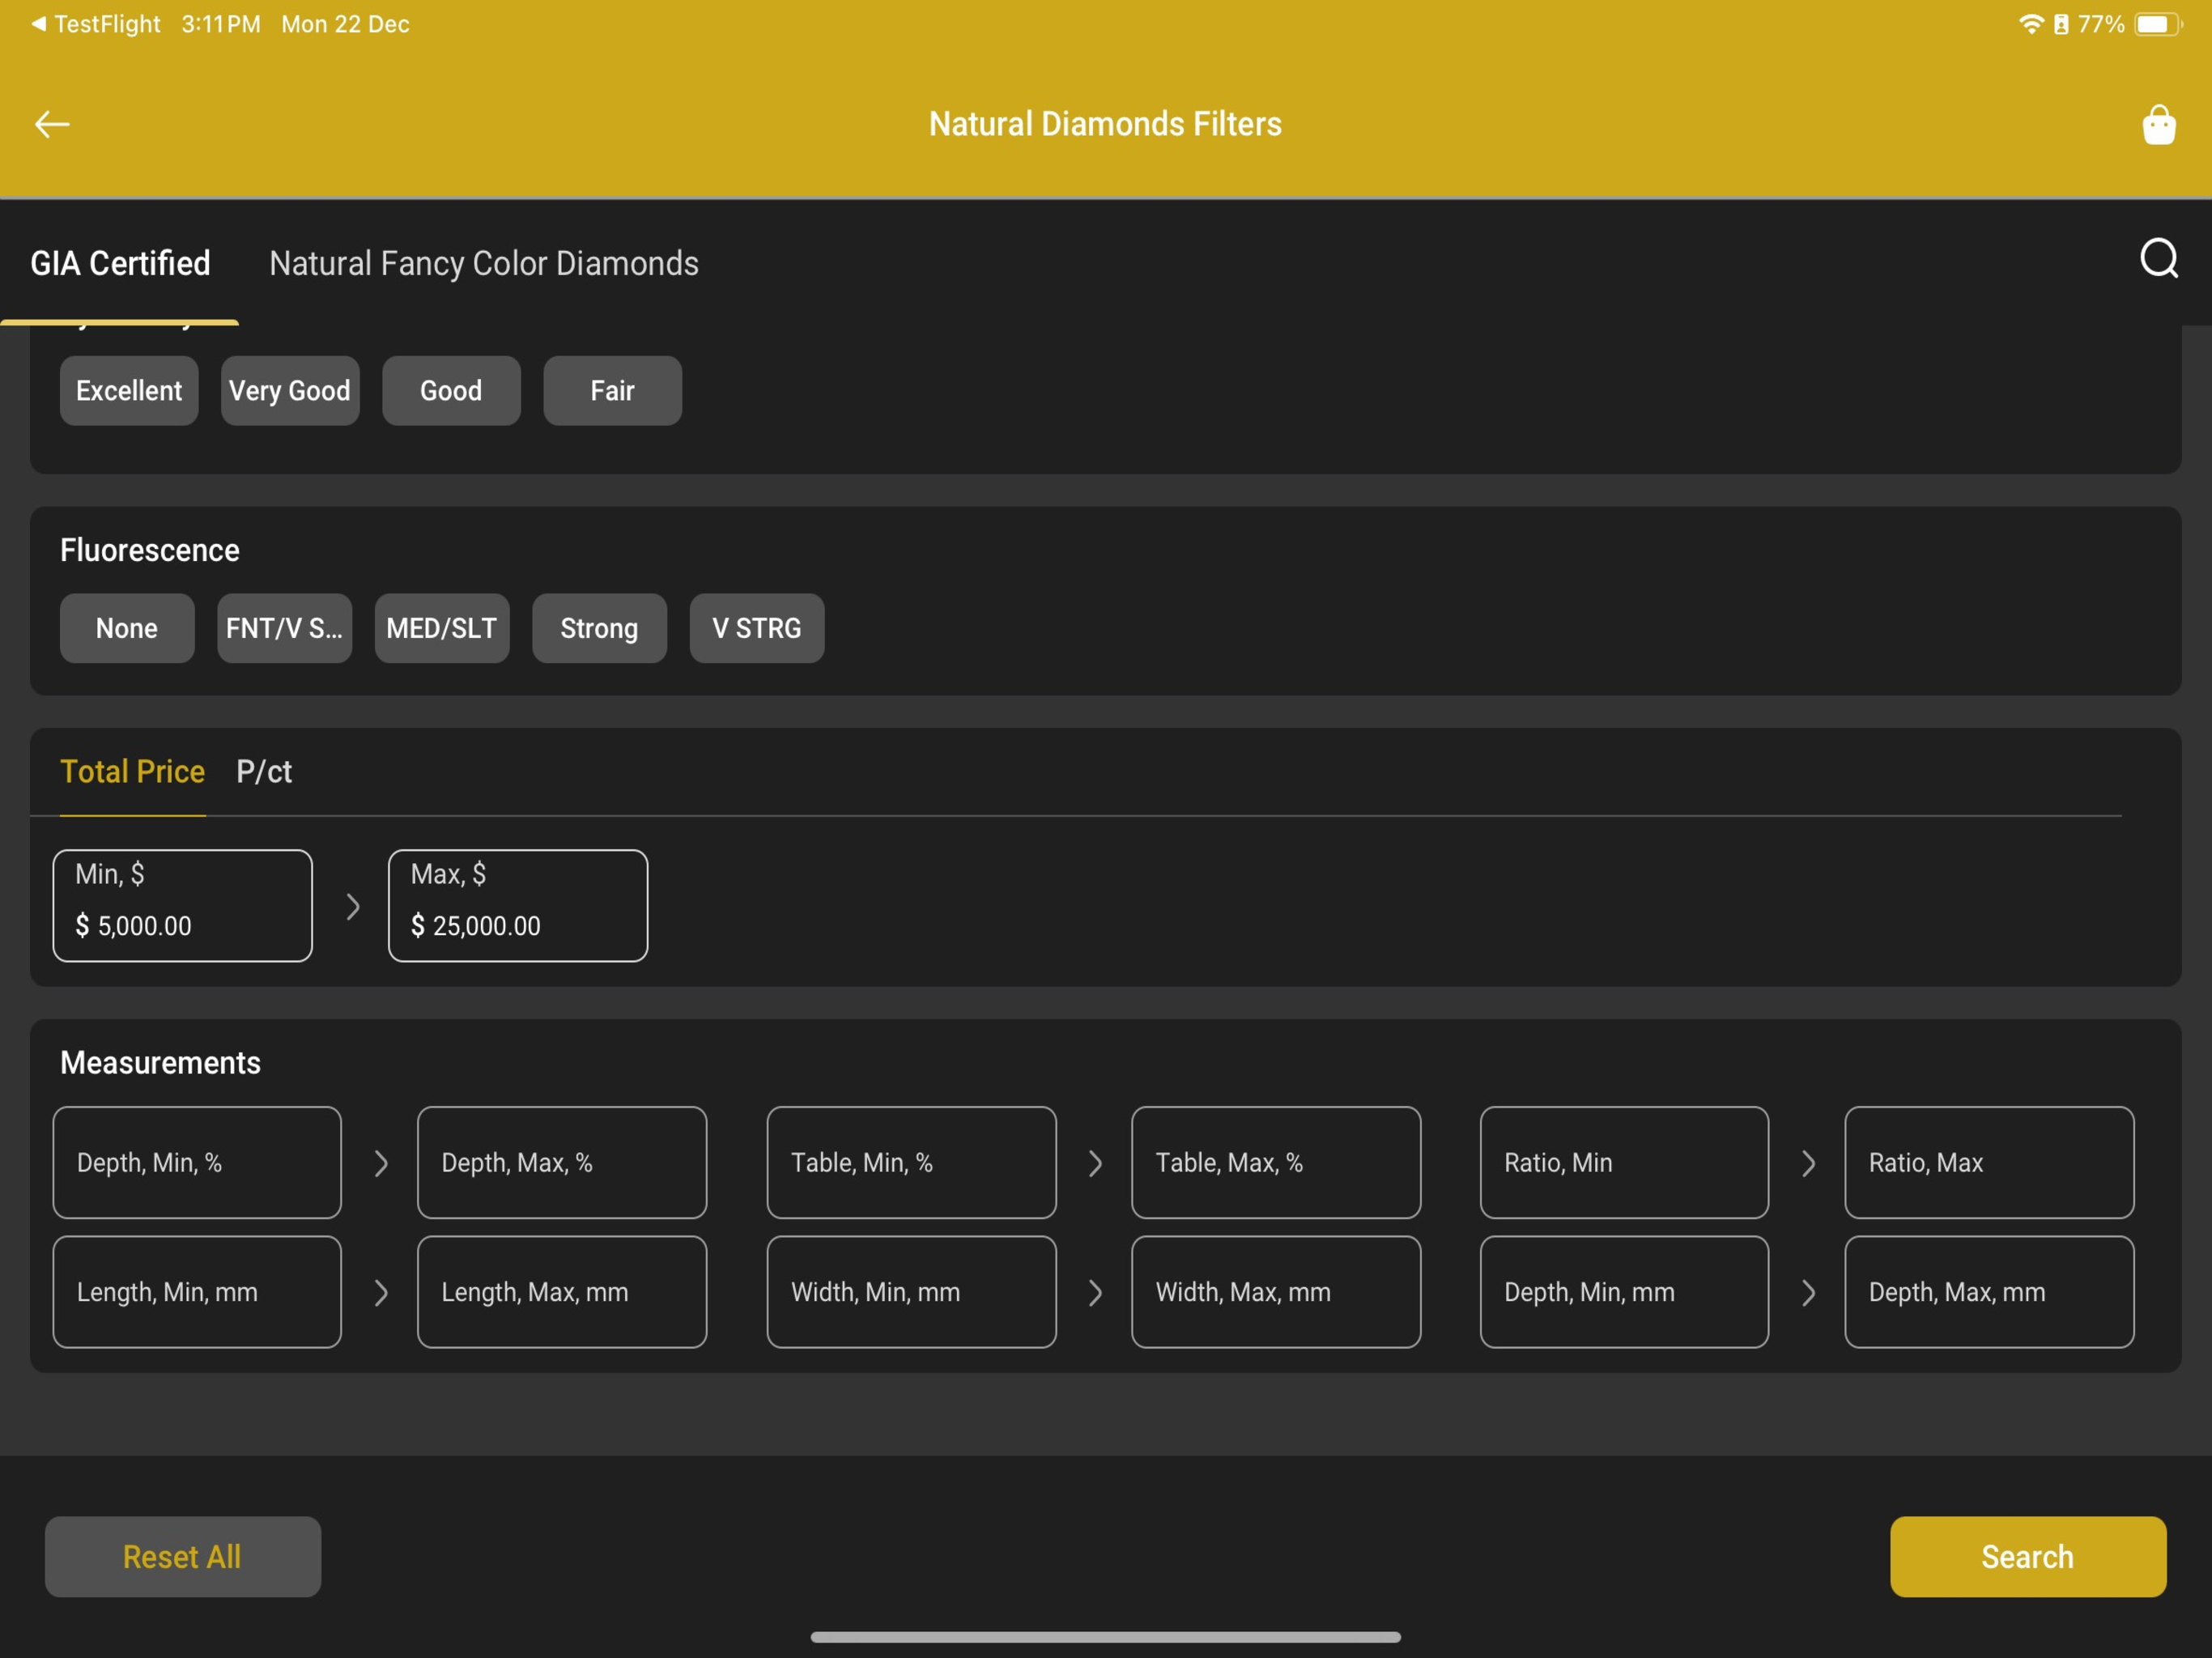This screenshot has height=1658, width=2212.
Task: Toggle fluorescence V STRG chip
Action: tap(757, 628)
